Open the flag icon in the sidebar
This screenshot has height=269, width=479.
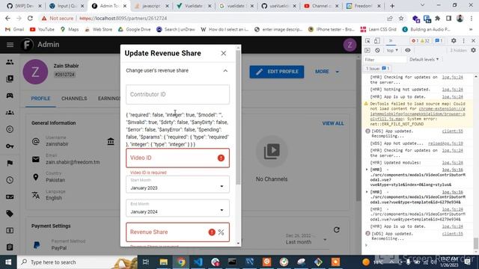pos(10,163)
